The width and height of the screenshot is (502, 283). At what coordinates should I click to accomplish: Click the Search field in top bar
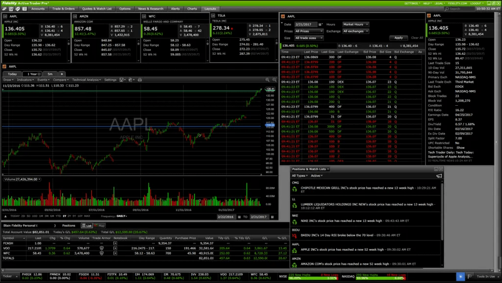tap(459, 9)
